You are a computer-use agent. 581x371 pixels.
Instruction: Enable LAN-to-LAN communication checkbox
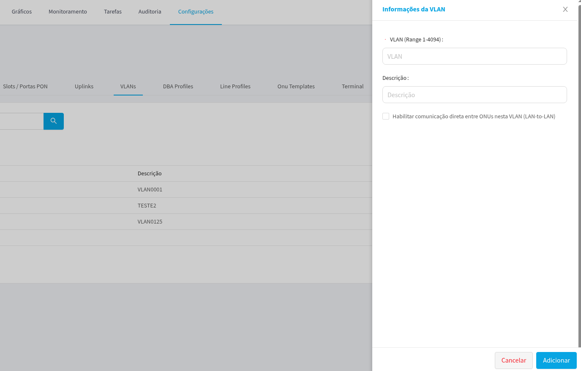[x=386, y=116]
